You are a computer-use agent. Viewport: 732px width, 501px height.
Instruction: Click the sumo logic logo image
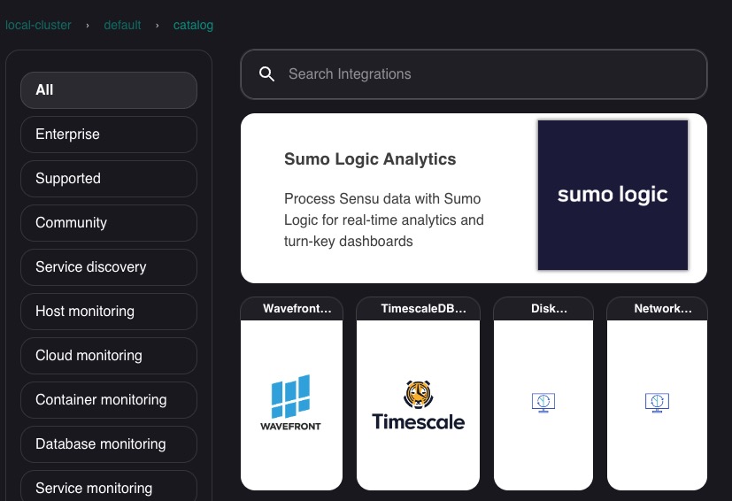(613, 195)
